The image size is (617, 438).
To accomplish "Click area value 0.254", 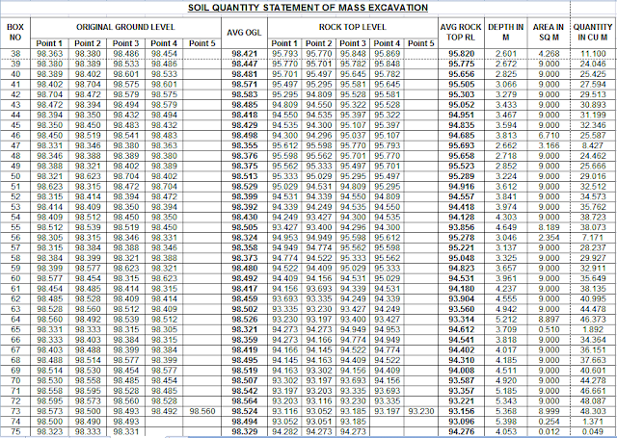I will click(x=549, y=422).
